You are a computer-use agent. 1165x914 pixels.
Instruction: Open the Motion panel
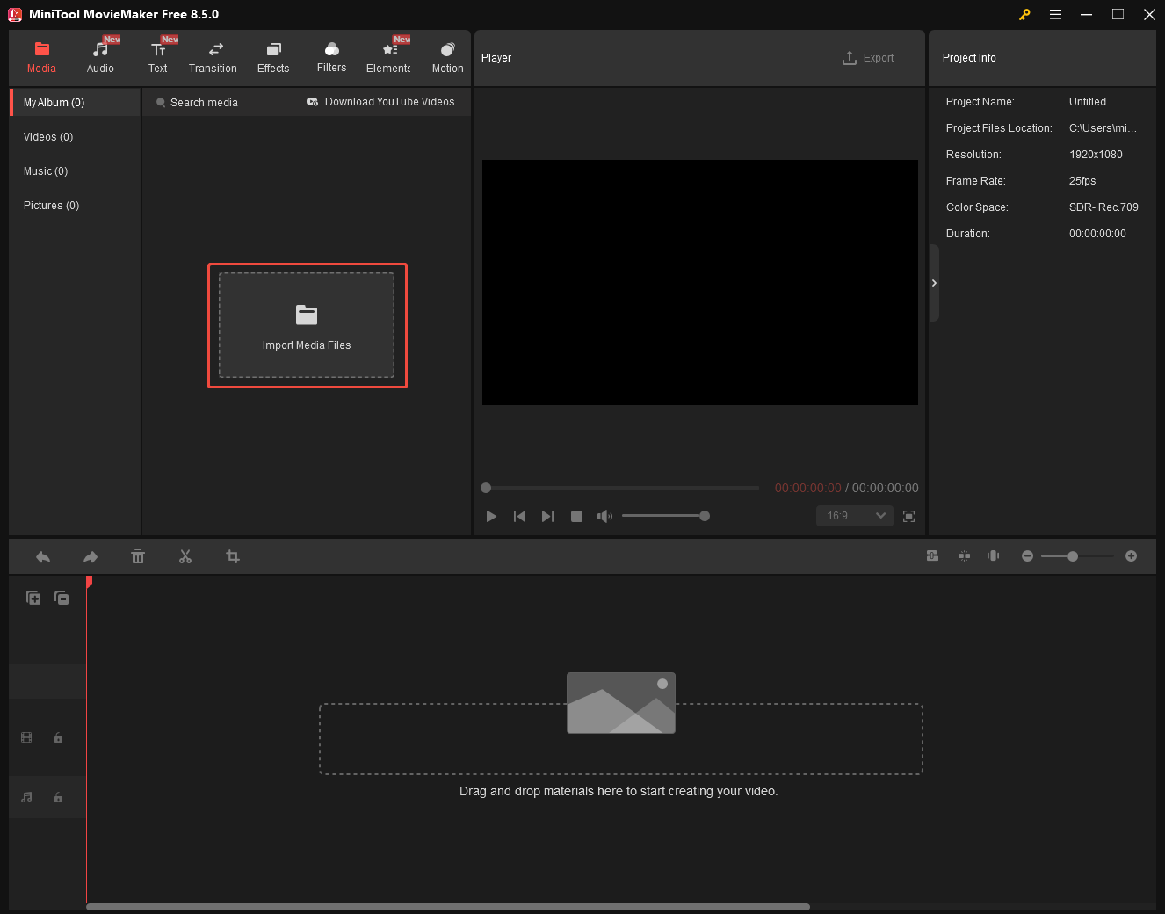(447, 56)
